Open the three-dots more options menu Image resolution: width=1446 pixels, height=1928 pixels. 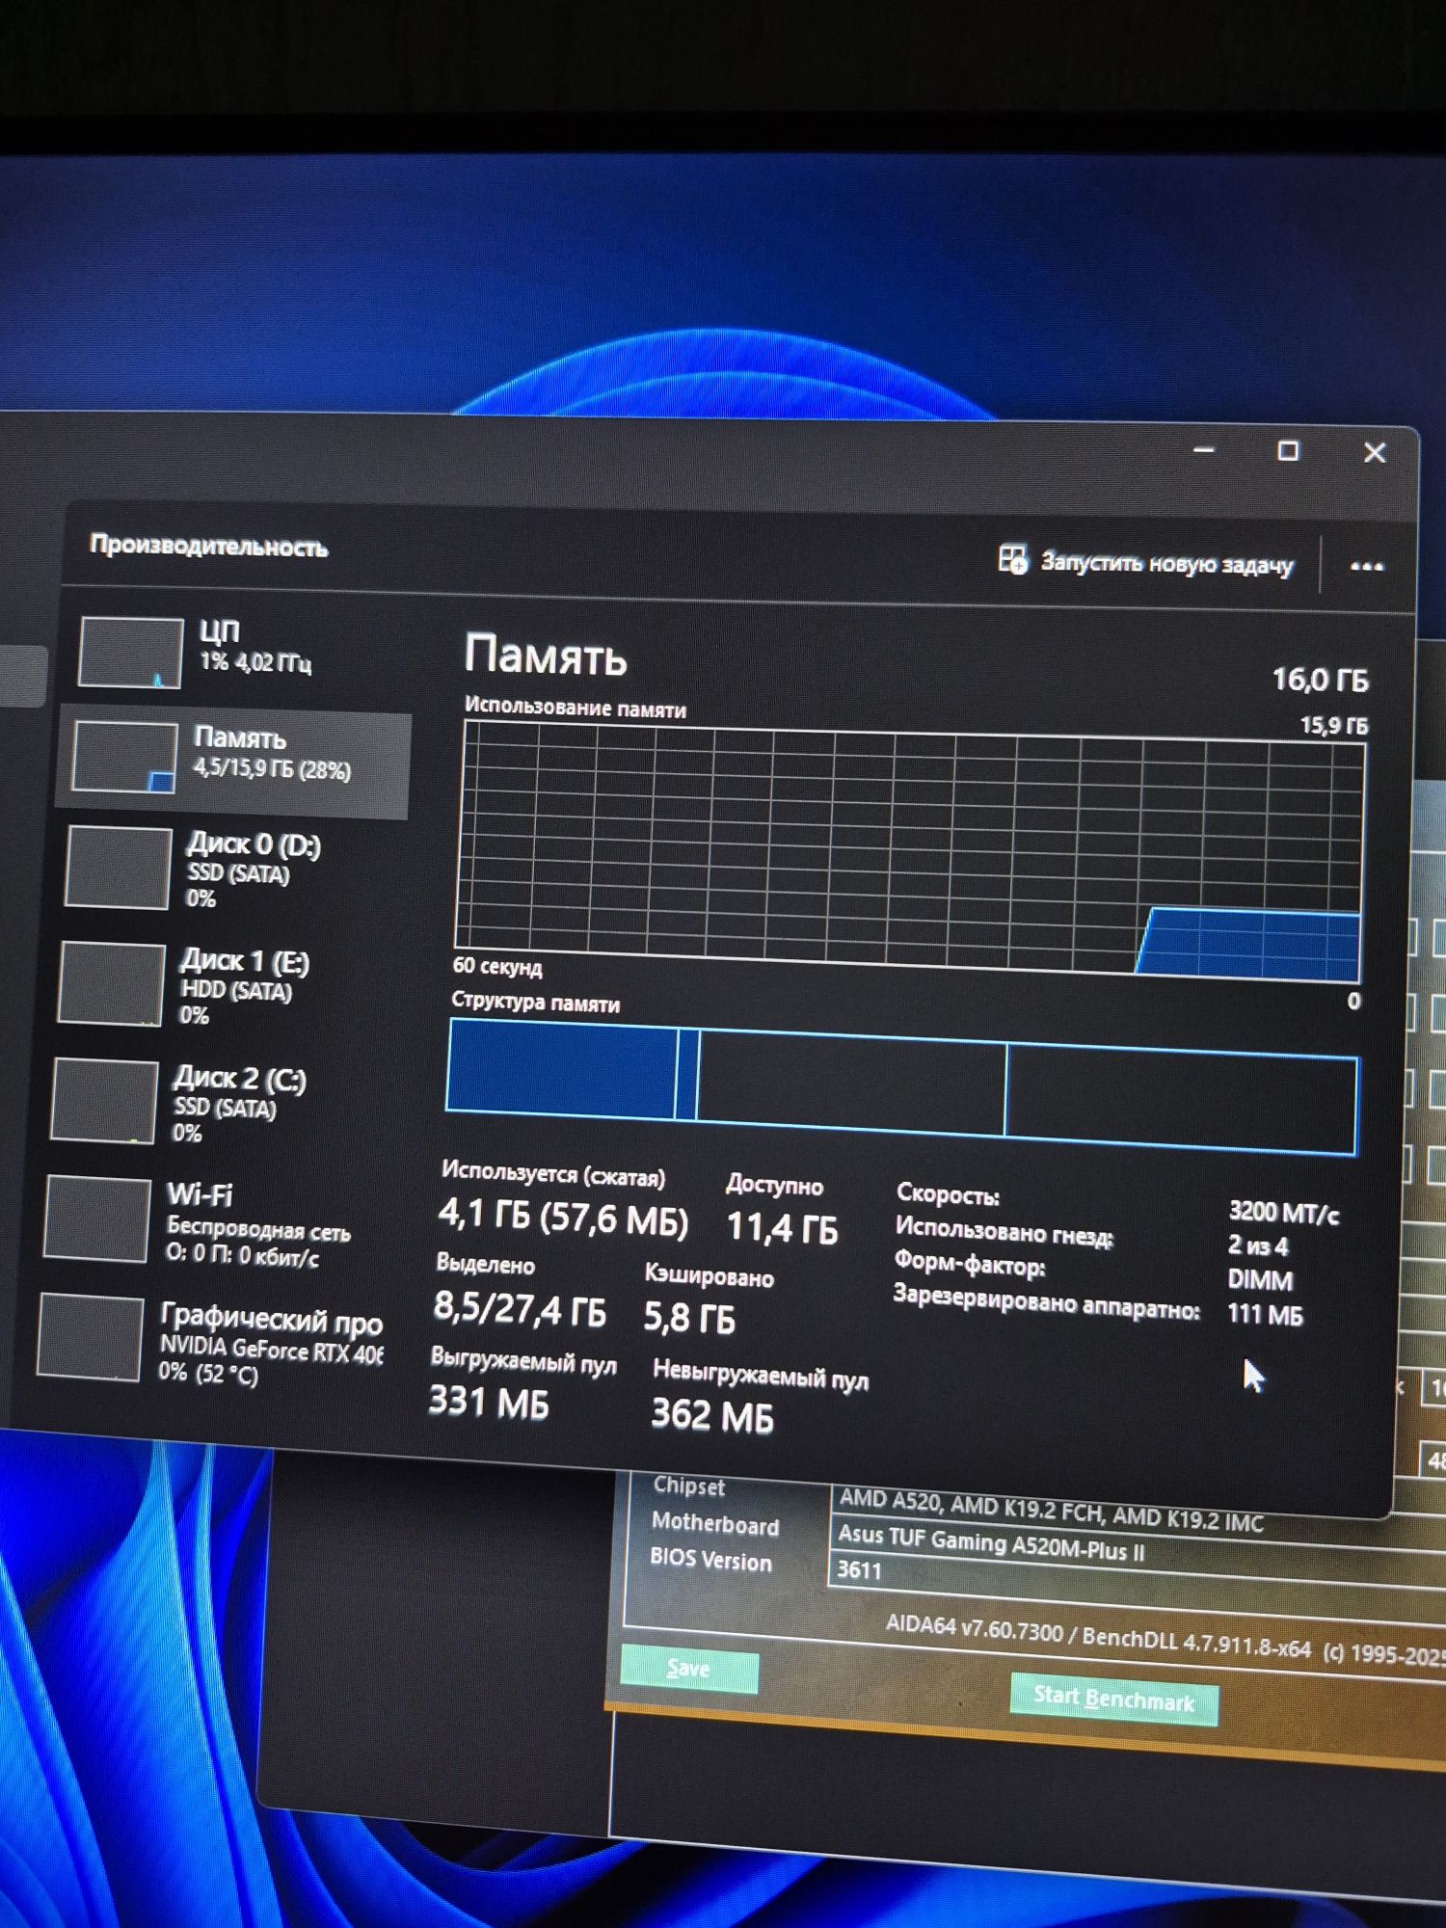coord(1366,567)
